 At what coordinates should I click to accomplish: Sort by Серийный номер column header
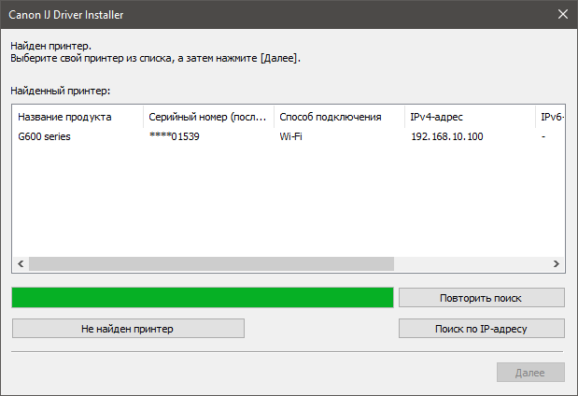[x=208, y=117]
